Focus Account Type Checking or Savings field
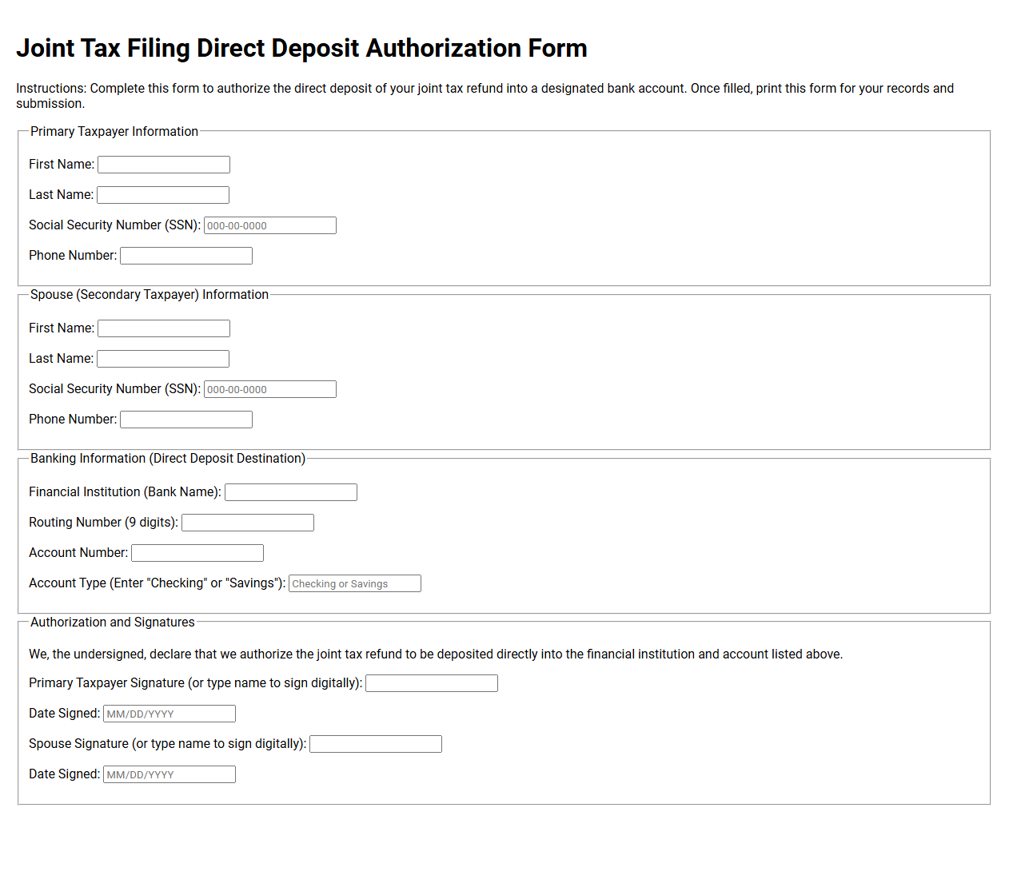This screenshot has height=895, width=1009. (x=355, y=583)
